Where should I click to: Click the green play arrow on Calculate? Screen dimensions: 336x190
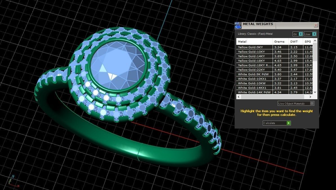point(289,123)
